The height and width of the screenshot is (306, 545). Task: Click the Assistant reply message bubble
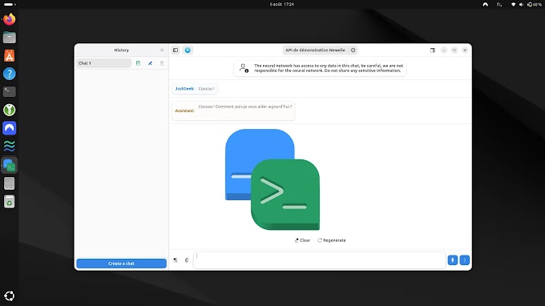233,111
